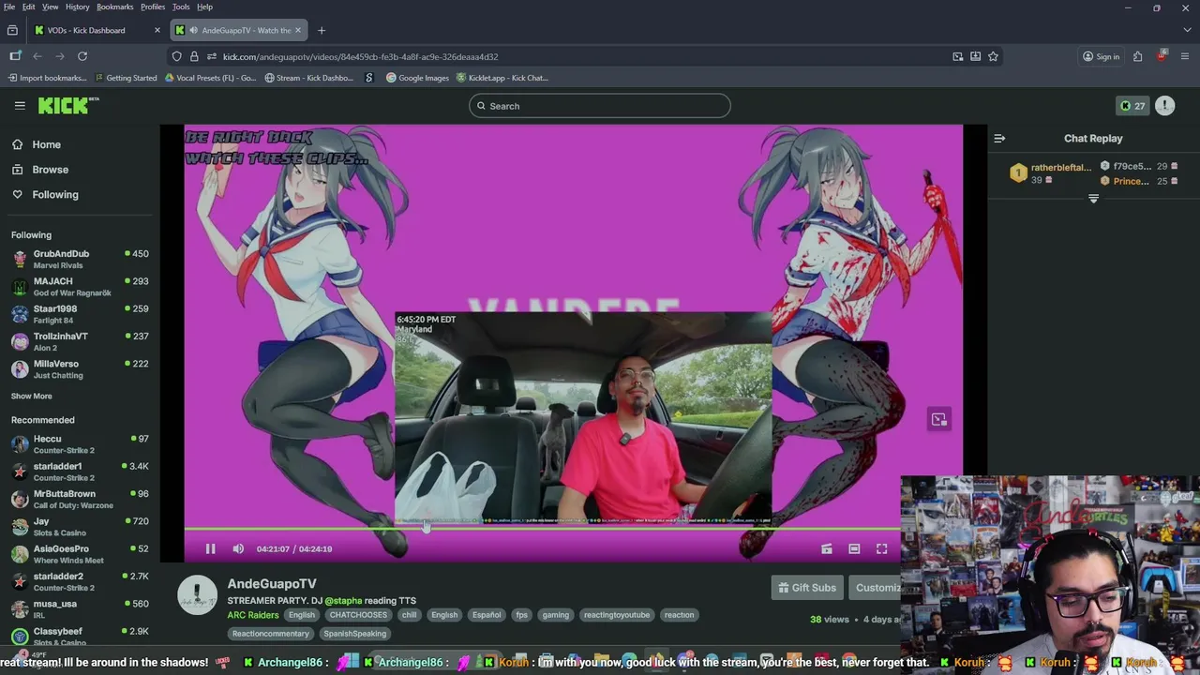Open AndeGuapoTV channel avatar
Screen dimensions: 1200x675
click(x=198, y=596)
